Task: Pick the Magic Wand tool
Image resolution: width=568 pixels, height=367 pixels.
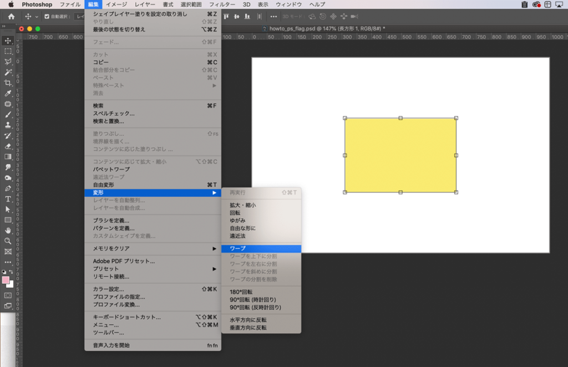Action: click(x=8, y=72)
